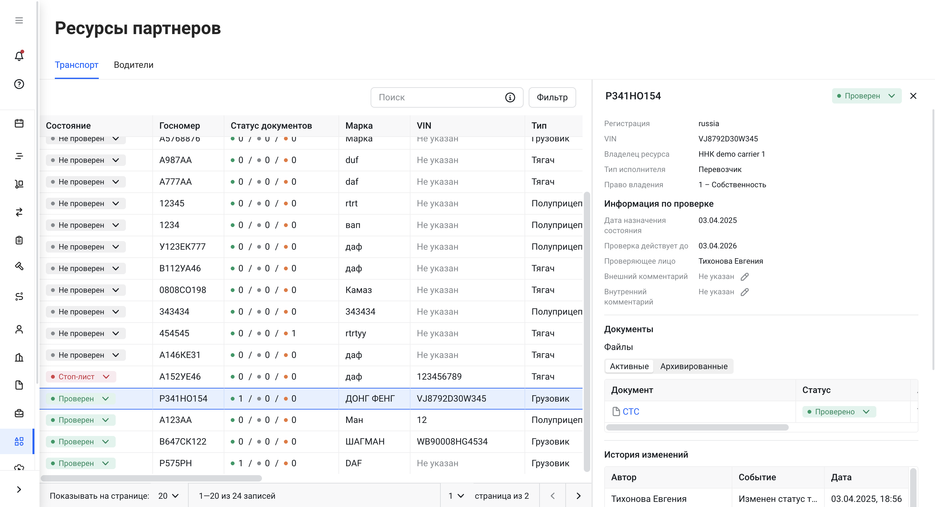Click the search info icon
Screen dimensions: 935x507
click(510, 97)
